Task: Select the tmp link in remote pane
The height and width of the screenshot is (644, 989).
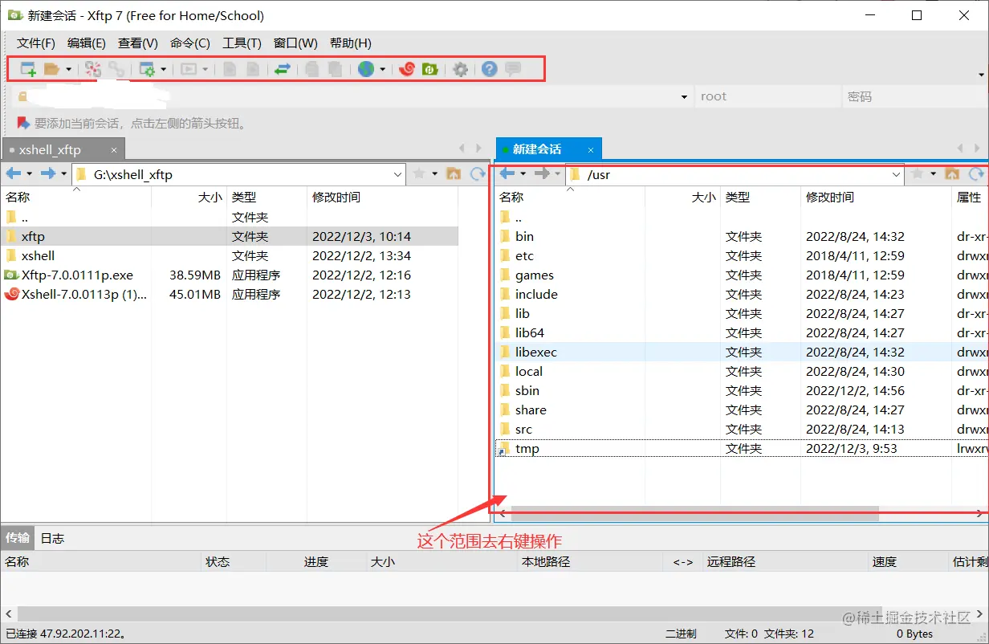Action: (742, 448)
